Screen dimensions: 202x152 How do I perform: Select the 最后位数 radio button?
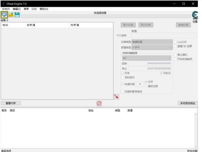coord(146,86)
